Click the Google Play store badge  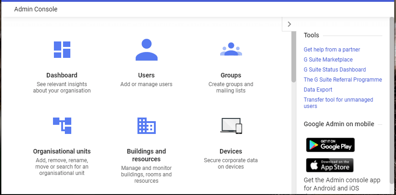(330, 145)
